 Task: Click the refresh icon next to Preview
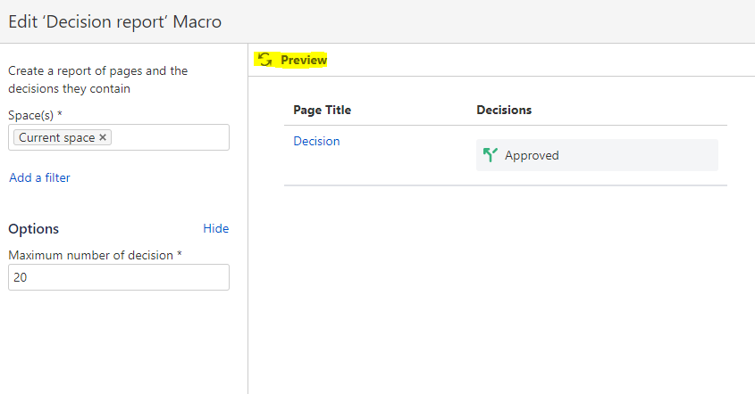tap(264, 60)
